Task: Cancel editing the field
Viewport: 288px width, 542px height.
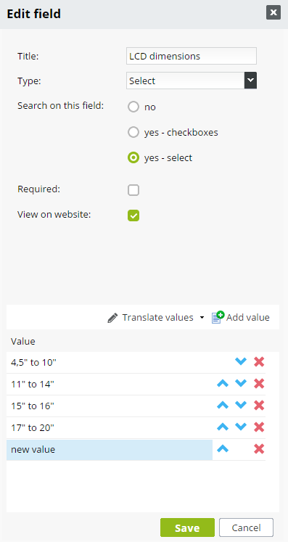Action: coord(246,527)
